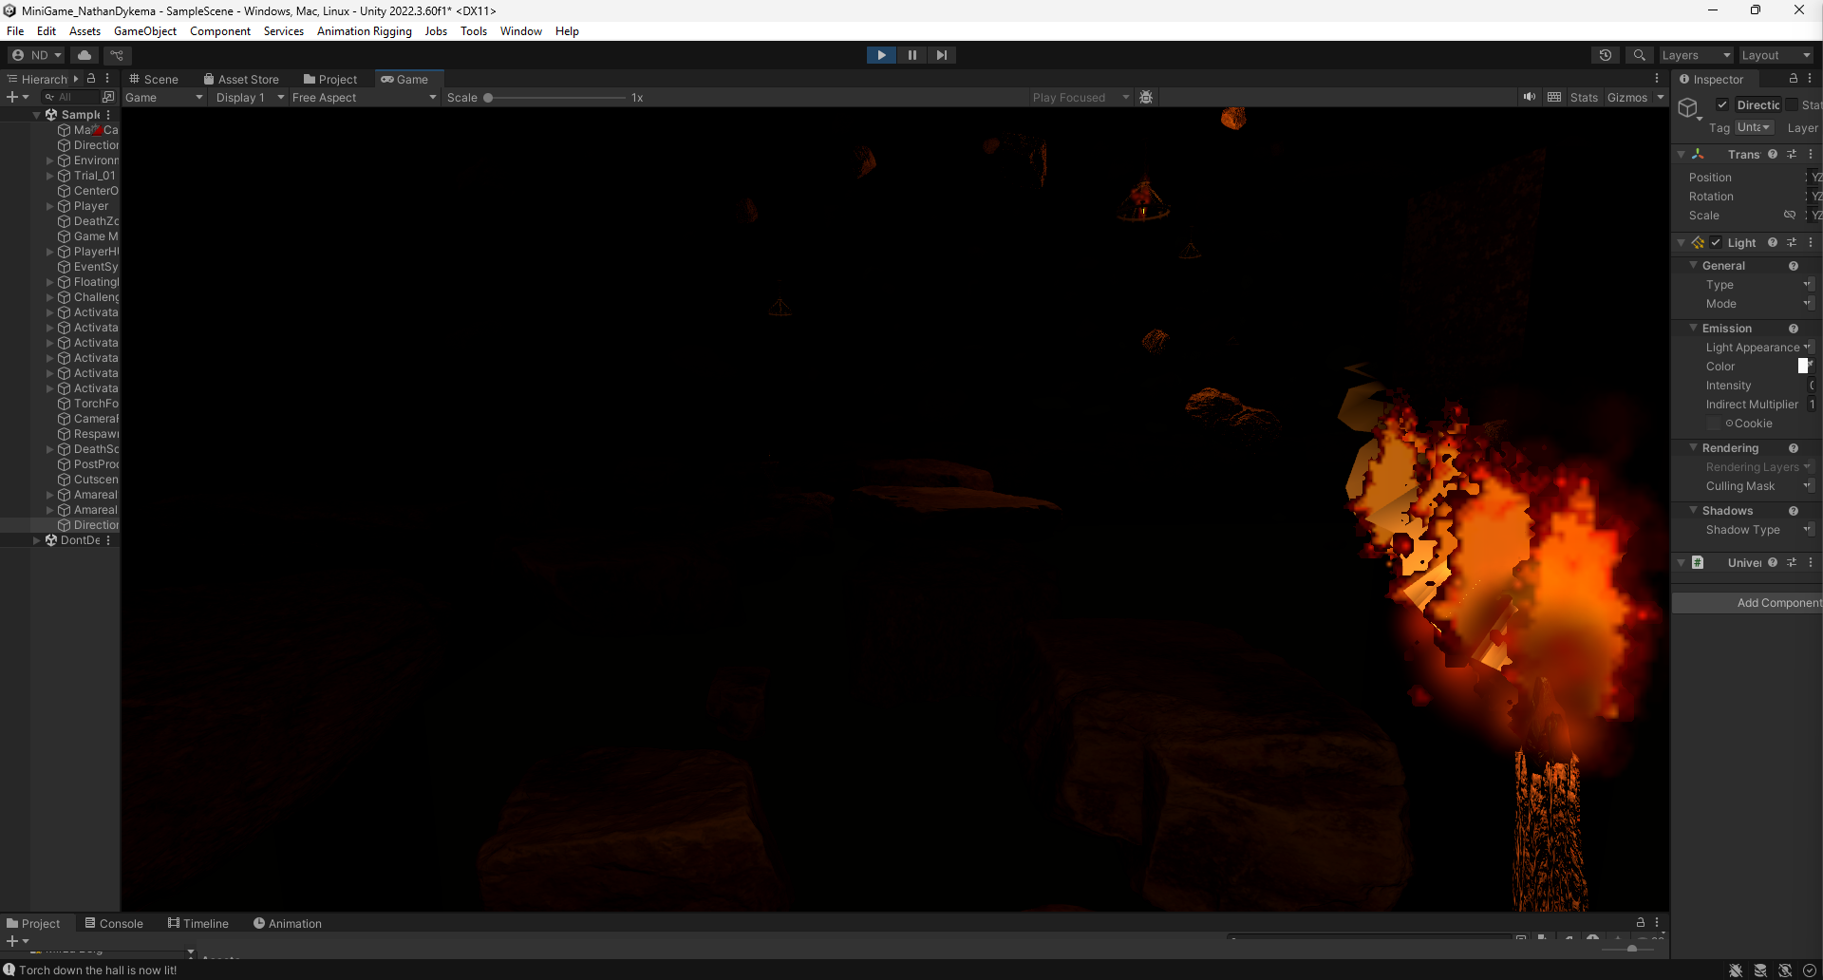Image resolution: width=1823 pixels, height=980 pixels.
Task: Enable the Stats overlay in Game view
Action: pyautogui.click(x=1584, y=97)
